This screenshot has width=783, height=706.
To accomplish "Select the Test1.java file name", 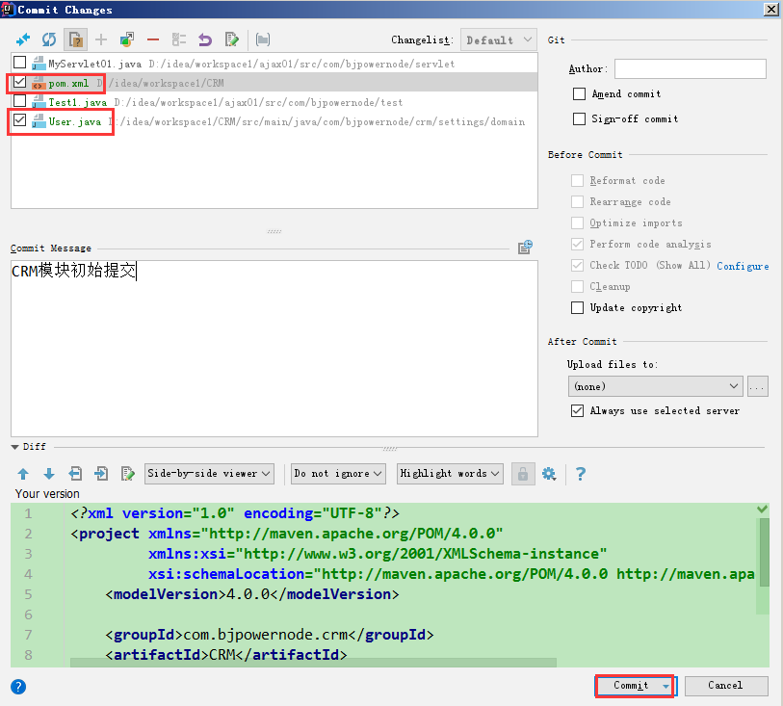I will coord(77,103).
